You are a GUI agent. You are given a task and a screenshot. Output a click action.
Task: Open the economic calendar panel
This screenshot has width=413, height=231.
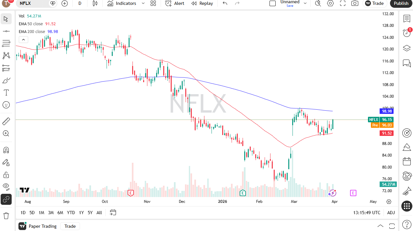[x=407, y=161]
